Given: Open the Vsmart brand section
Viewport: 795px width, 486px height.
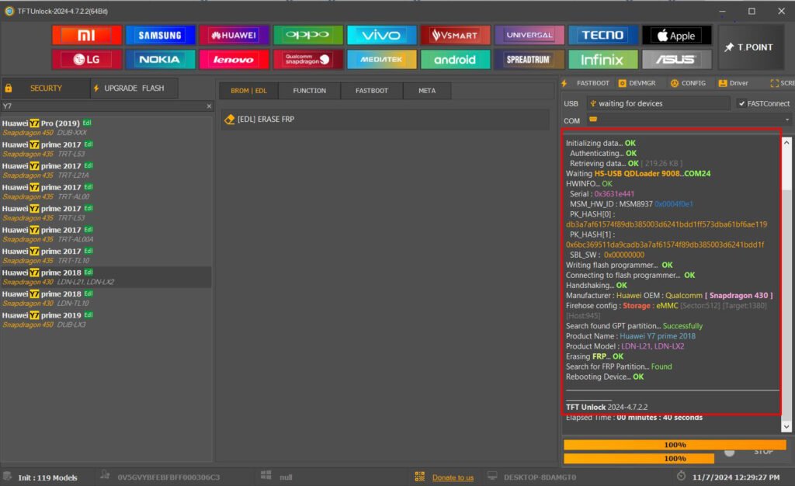Looking at the screenshot, I should (455, 35).
